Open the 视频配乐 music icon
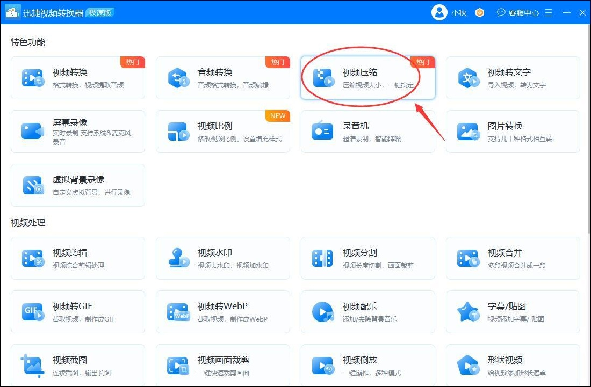Screen dimensions: 591x387 click(x=323, y=312)
